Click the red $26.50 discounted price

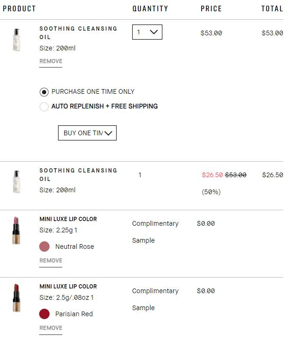coord(212,175)
